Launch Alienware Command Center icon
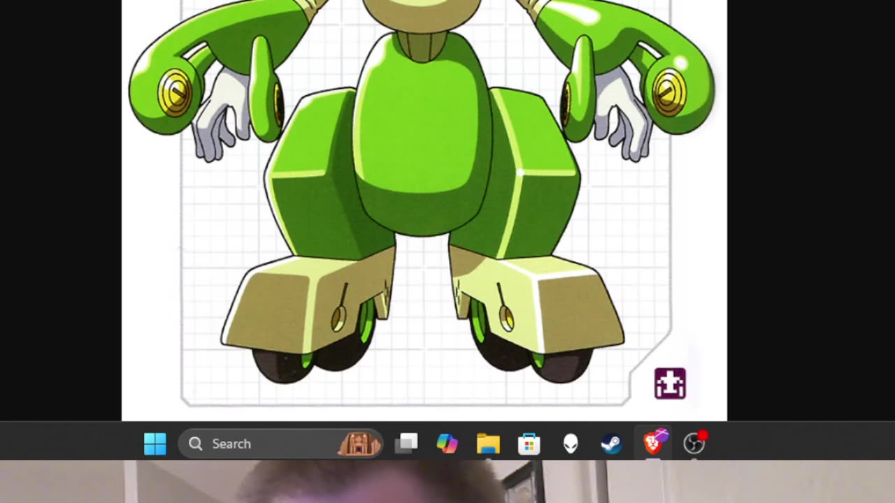The image size is (895, 503). pyautogui.click(x=571, y=444)
